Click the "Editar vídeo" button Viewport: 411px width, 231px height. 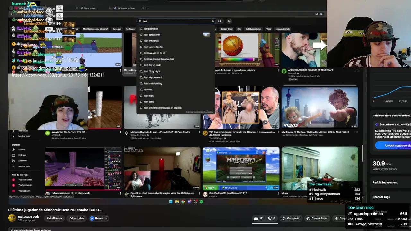(76, 218)
